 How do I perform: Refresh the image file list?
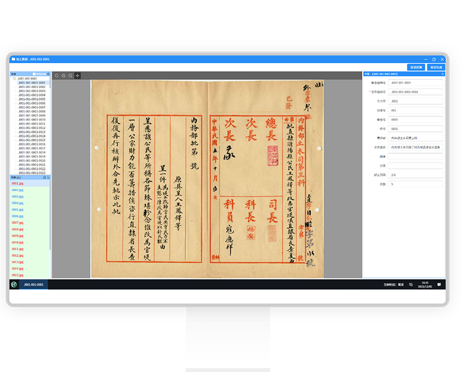[49, 178]
